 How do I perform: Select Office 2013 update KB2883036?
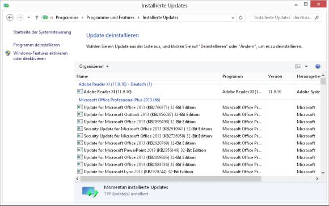pos(140,165)
